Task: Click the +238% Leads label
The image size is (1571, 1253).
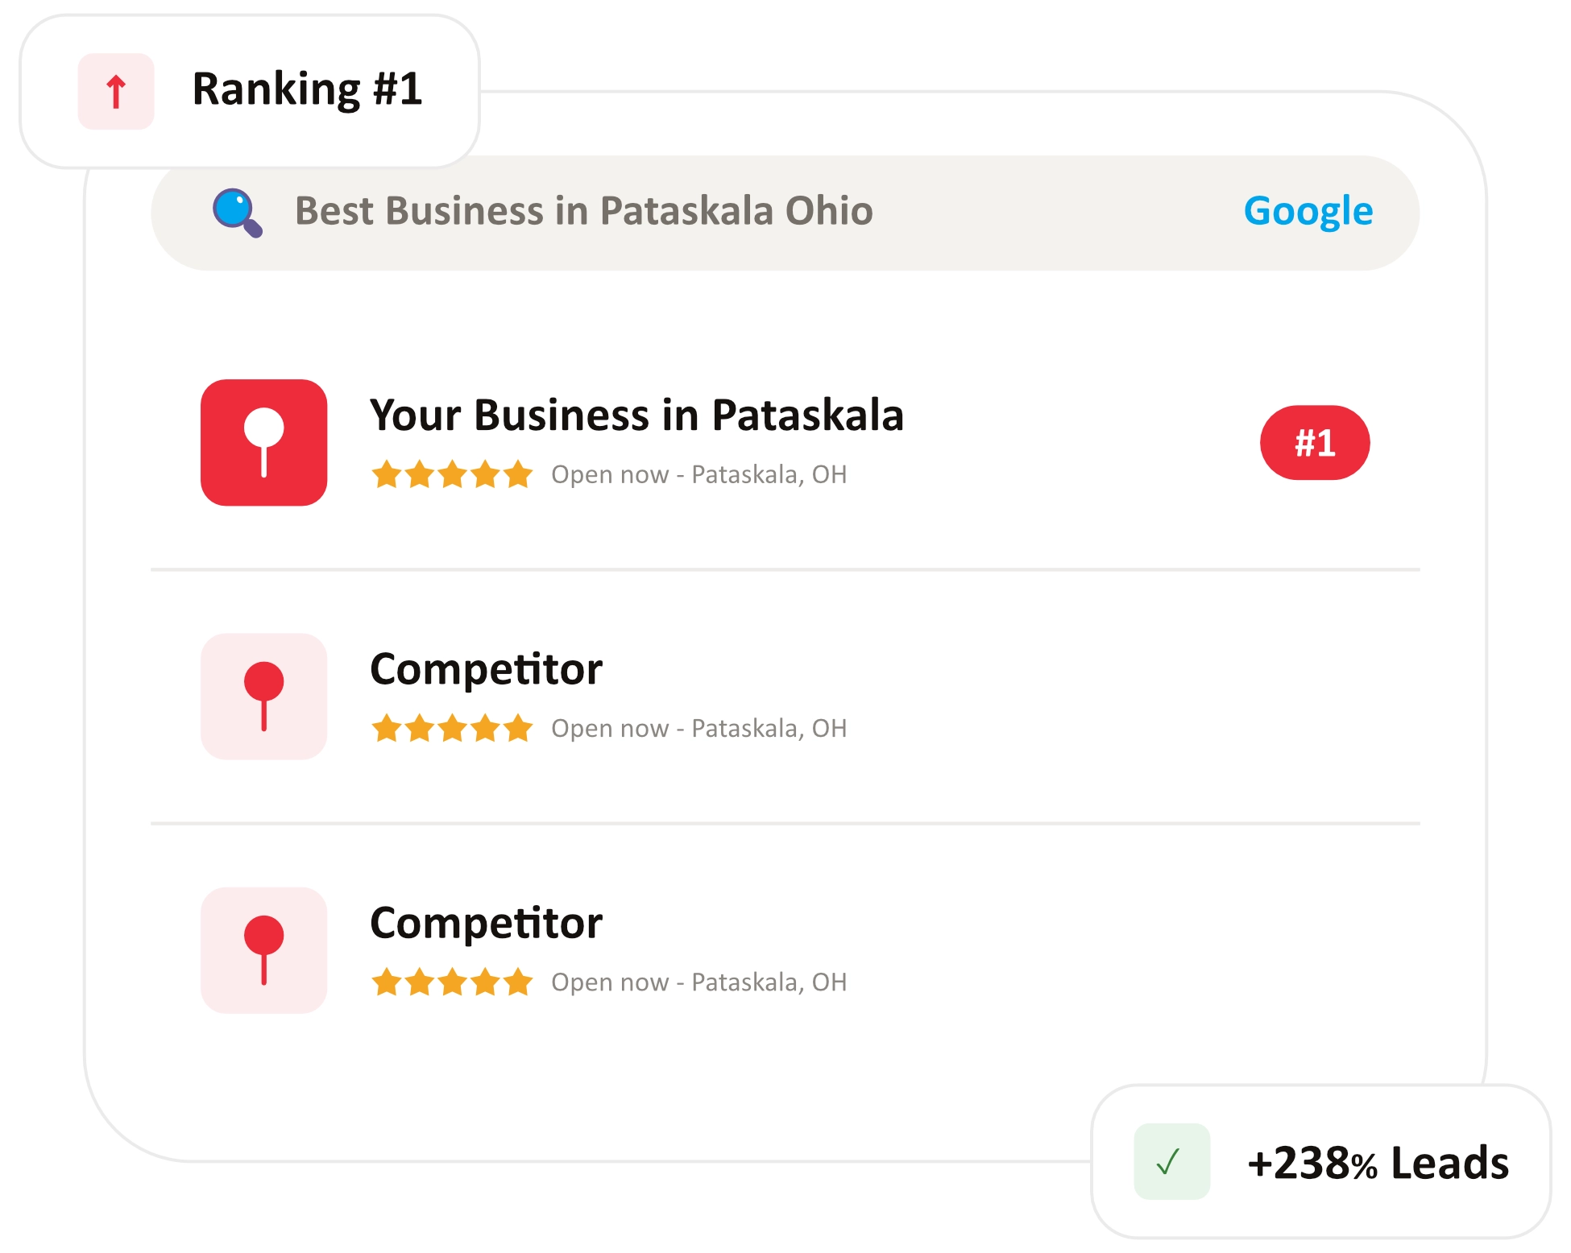Action: 1378,1163
